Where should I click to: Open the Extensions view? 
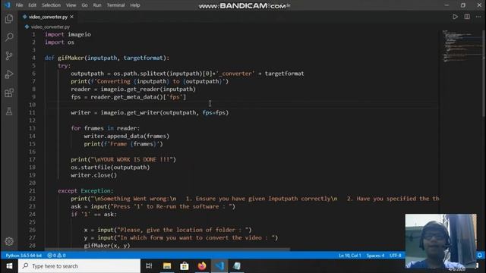(9, 93)
